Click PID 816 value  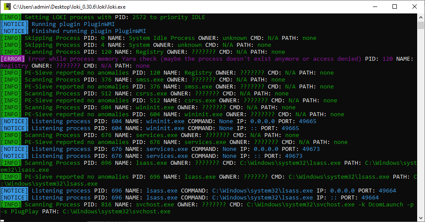tap(106, 205)
